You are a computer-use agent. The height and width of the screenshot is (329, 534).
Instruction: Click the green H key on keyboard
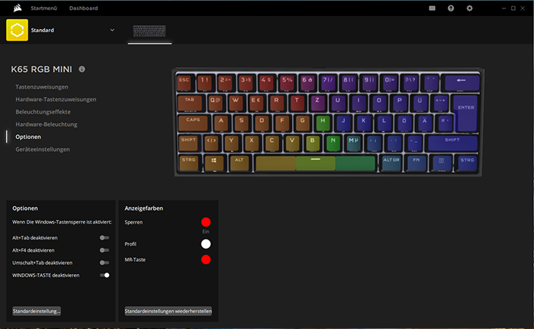[x=323, y=123]
